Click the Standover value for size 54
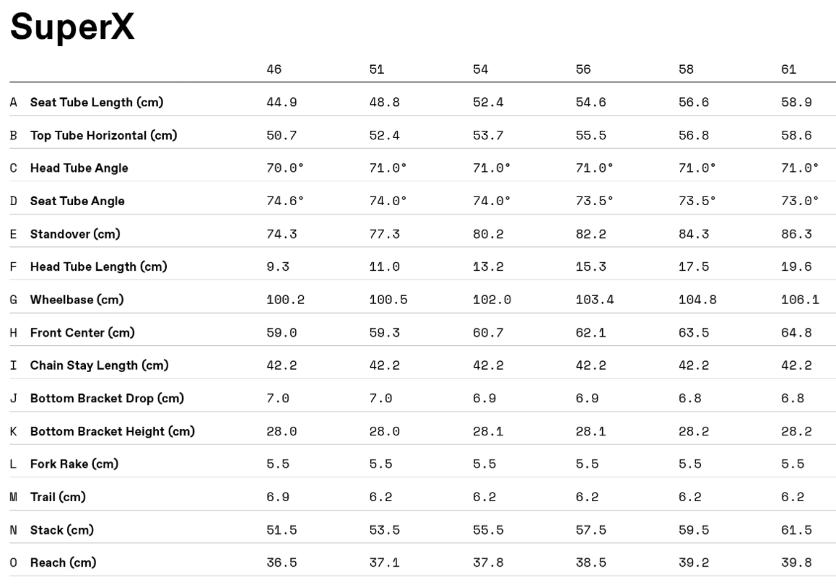This screenshot has height=585, width=836. coord(488,234)
